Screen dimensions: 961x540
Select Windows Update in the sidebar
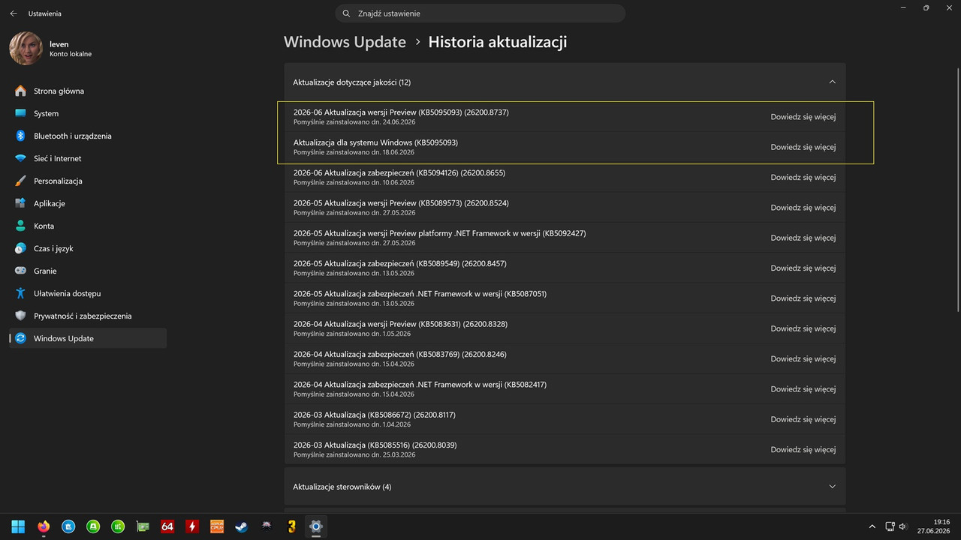pyautogui.click(x=88, y=338)
